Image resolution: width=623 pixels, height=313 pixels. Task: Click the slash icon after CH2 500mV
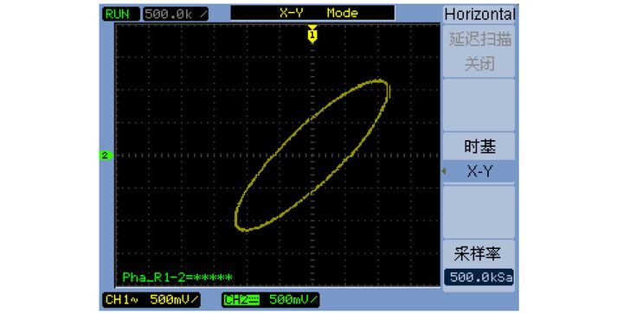click(x=313, y=299)
